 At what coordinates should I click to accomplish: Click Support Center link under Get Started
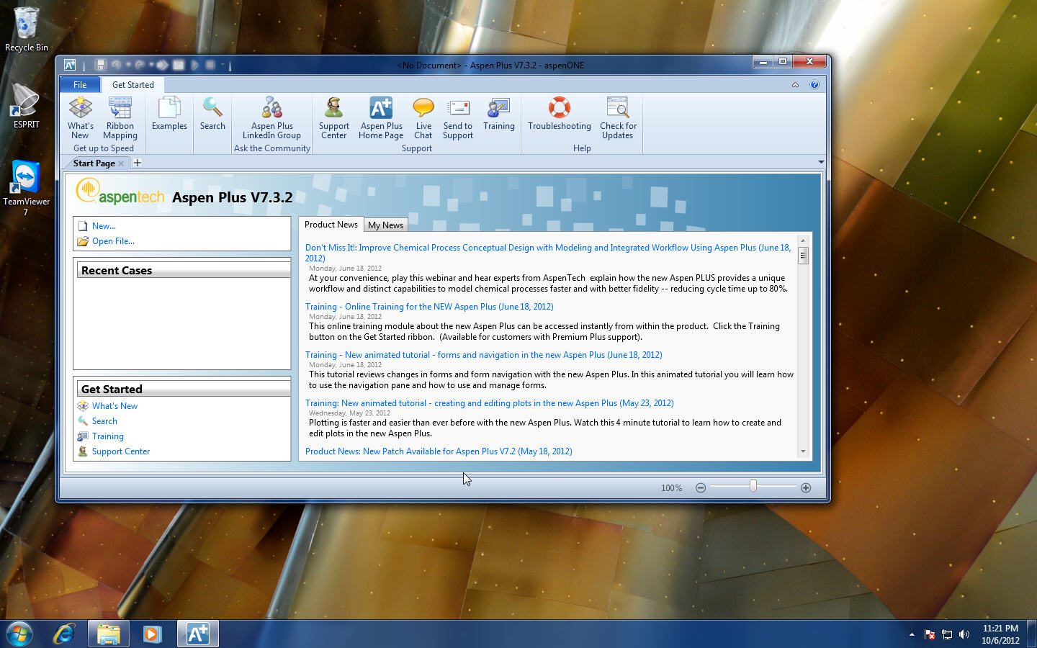pyautogui.click(x=121, y=451)
